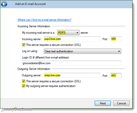Image resolution: width=137 pixels, height=113 pixels.
Task: Click the arrow on Log on using combo box
Action: pos(119,51)
